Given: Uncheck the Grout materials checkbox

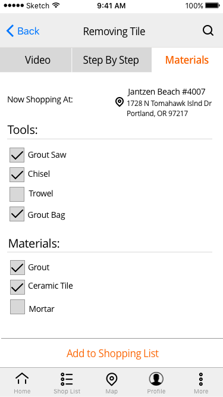Looking at the screenshot, I should click(17, 268).
